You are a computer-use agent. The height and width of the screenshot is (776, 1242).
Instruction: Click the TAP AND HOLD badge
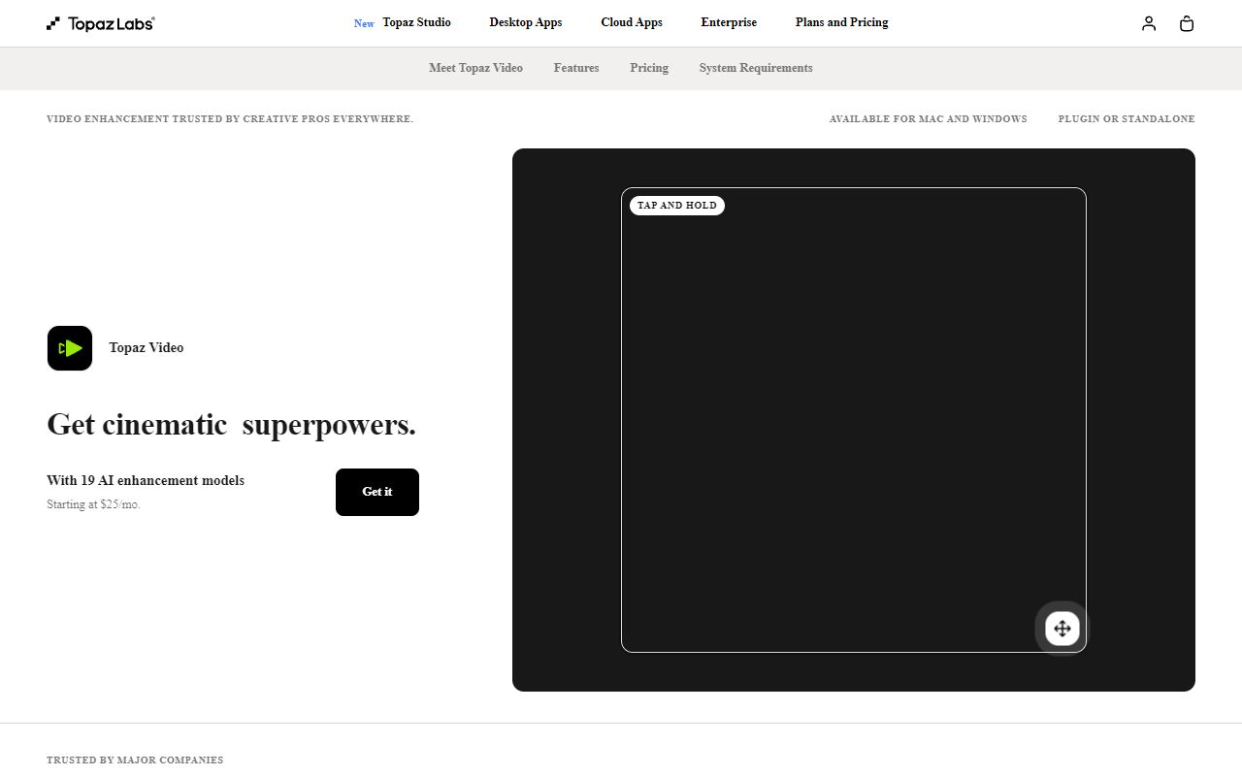(676, 206)
